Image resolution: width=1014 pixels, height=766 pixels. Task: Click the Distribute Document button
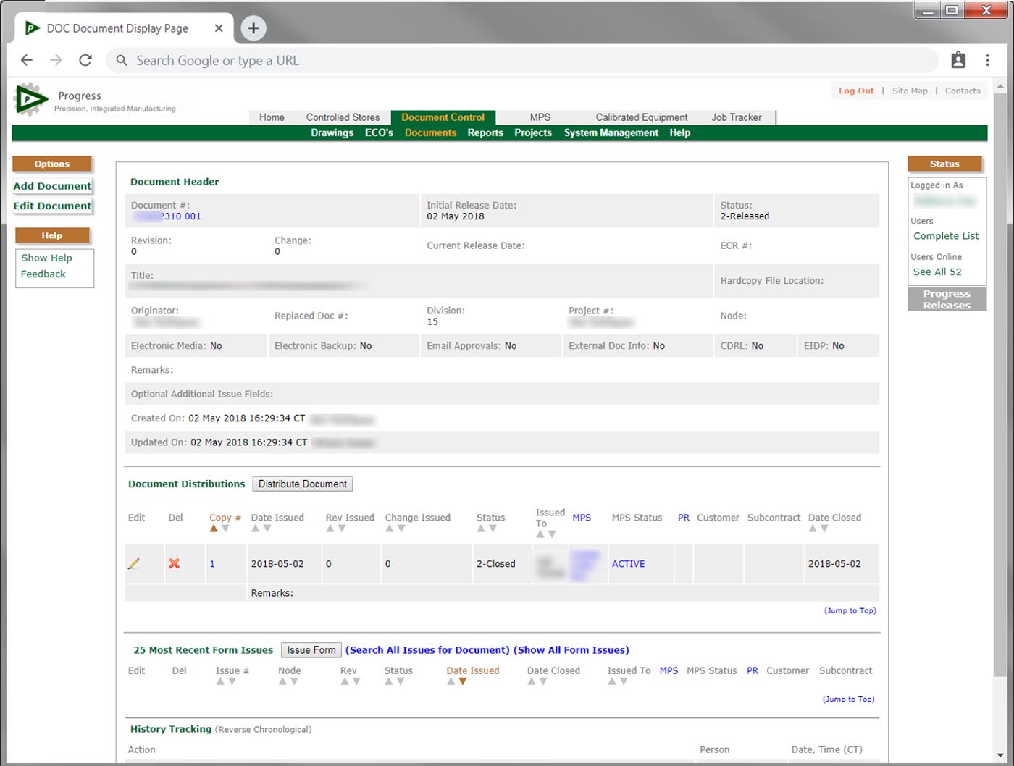point(303,484)
